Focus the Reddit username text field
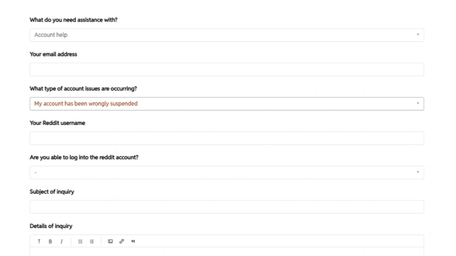 pyautogui.click(x=226, y=138)
